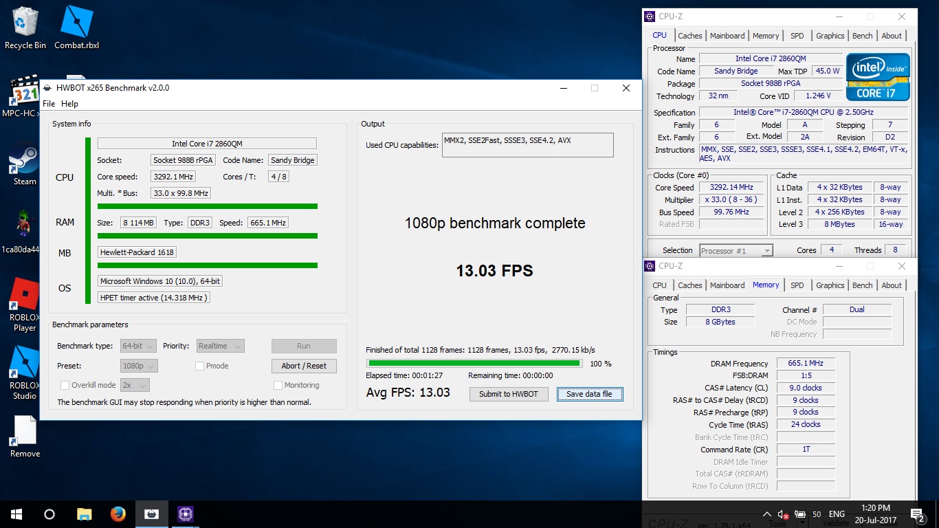Open the Action Center notifications icon
939x528 pixels.
917,514
